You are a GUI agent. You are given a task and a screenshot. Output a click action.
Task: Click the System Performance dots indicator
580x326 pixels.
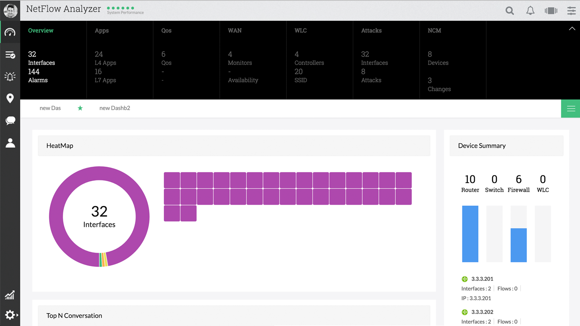[x=121, y=8]
